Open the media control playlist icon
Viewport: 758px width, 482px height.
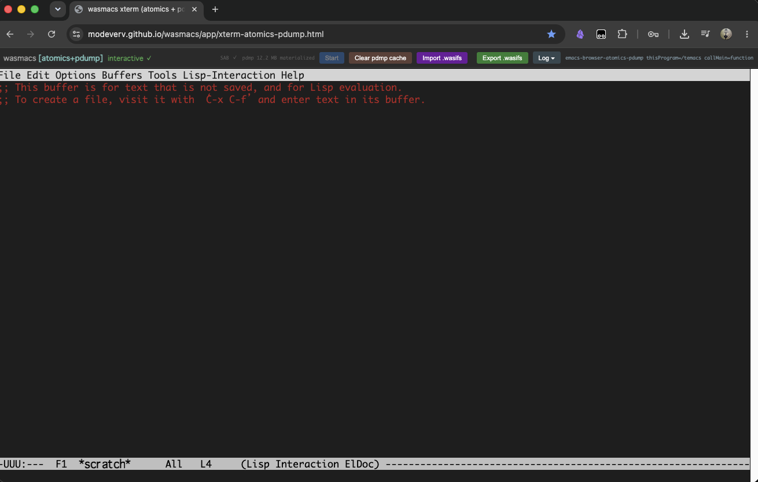[x=705, y=34]
